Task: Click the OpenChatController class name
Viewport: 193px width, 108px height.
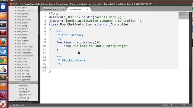Action: 76,24
